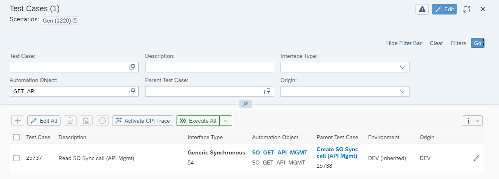Click the warning messages triangle icon
The width and height of the screenshot is (499, 179).
point(422,9)
